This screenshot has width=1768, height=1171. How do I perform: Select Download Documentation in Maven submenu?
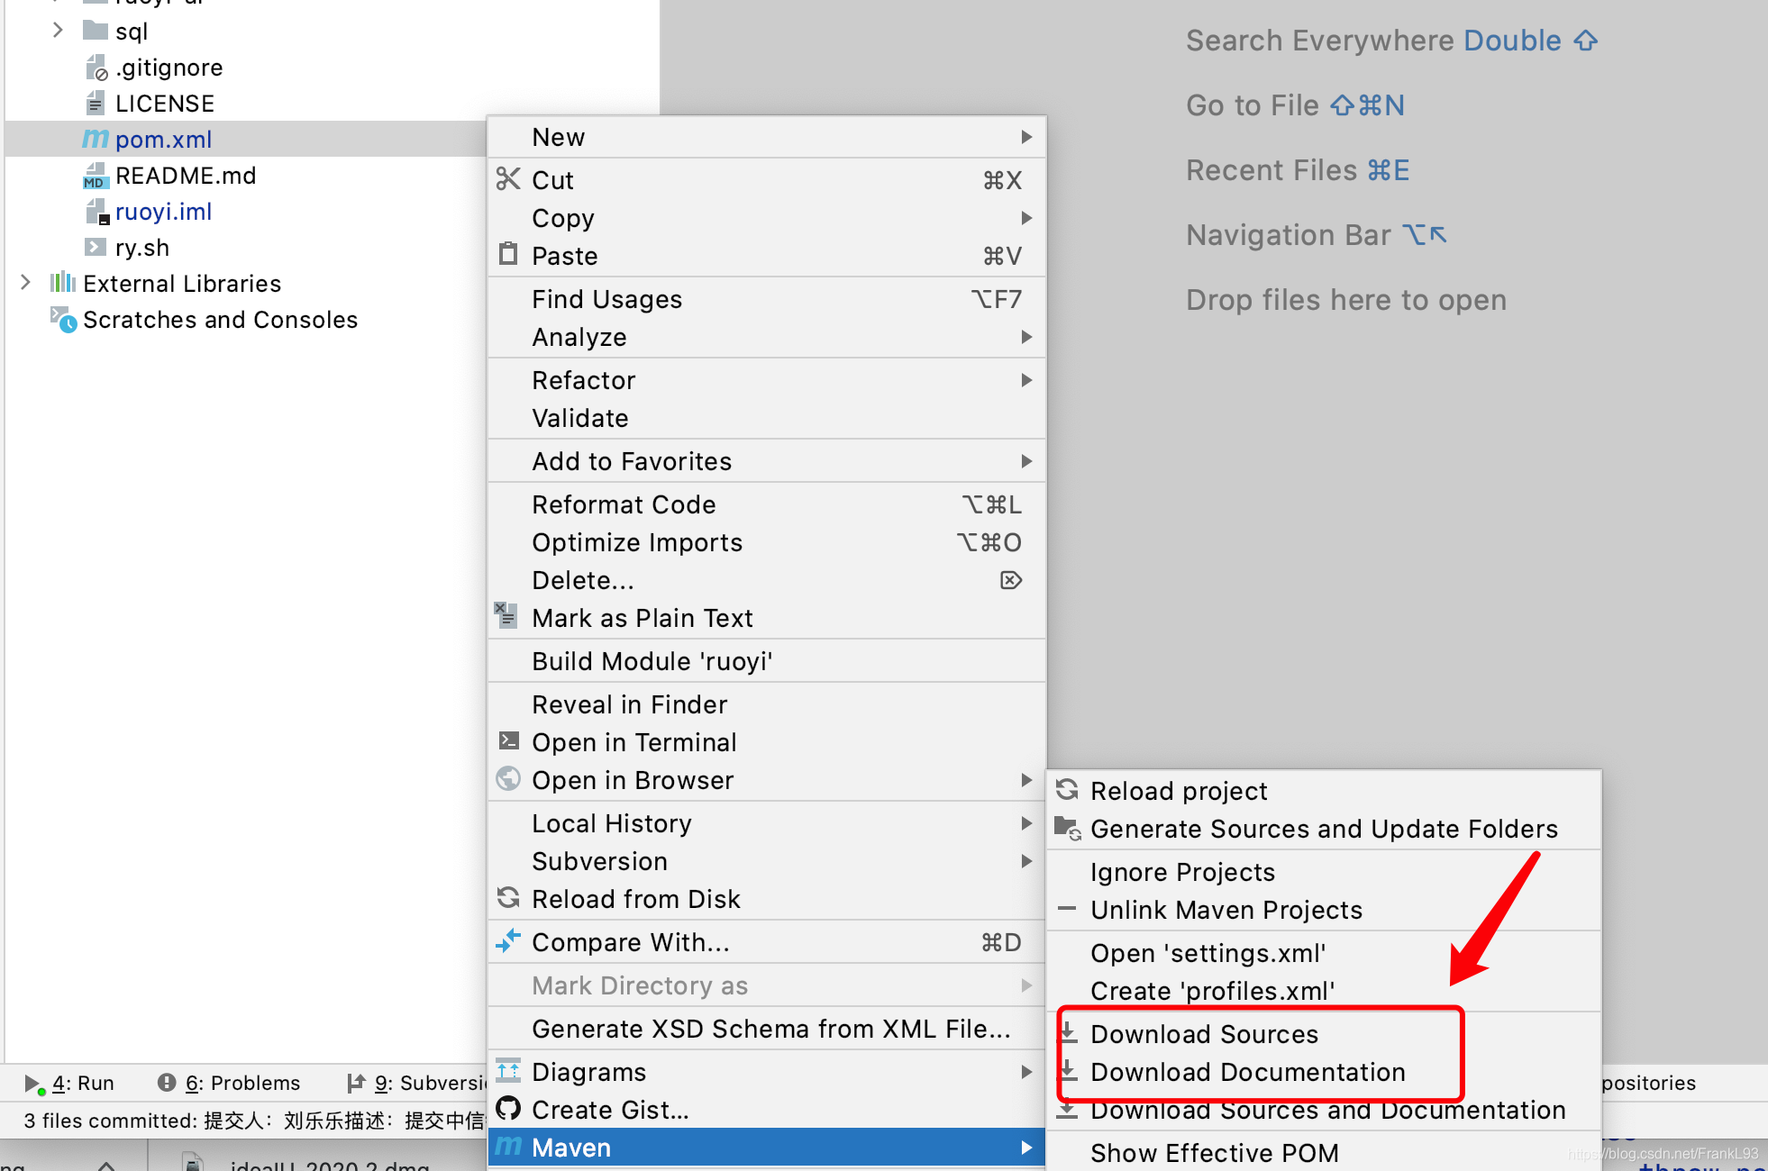tap(1325, 1072)
